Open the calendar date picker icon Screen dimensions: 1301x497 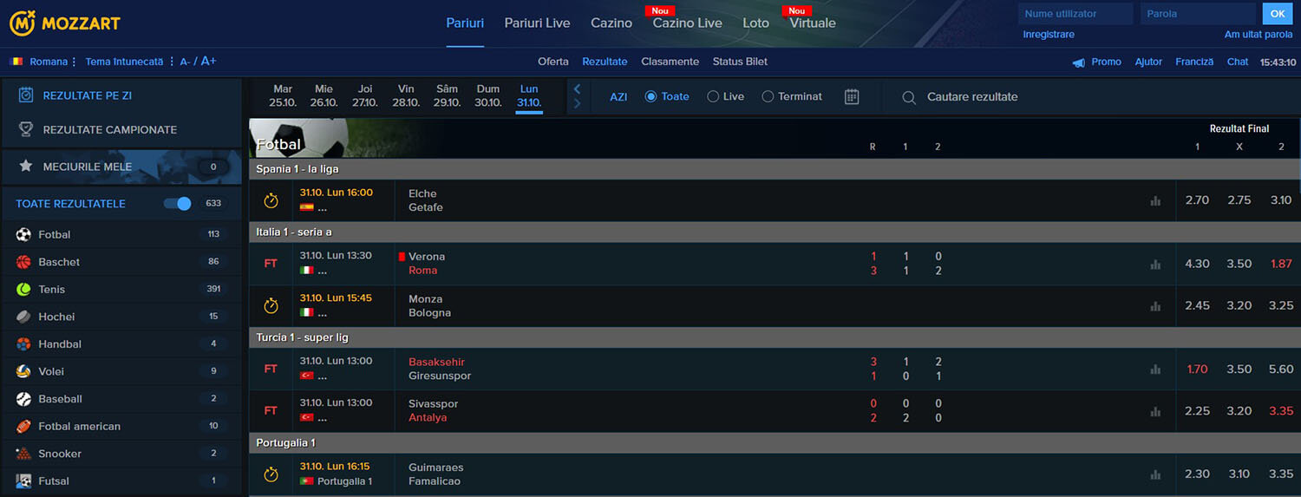tap(852, 96)
